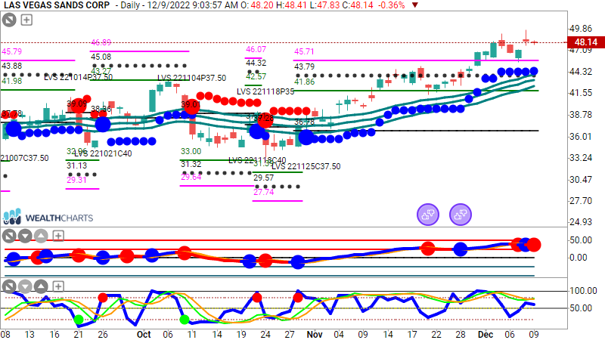Click the 49.86 price axis value
The height and width of the screenshot is (340, 605).
pyautogui.click(x=581, y=29)
